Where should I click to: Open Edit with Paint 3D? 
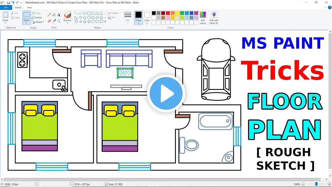(214, 18)
